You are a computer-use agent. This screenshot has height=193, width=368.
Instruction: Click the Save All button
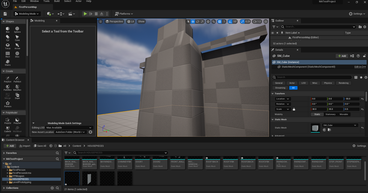pyautogui.click(x=40, y=146)
